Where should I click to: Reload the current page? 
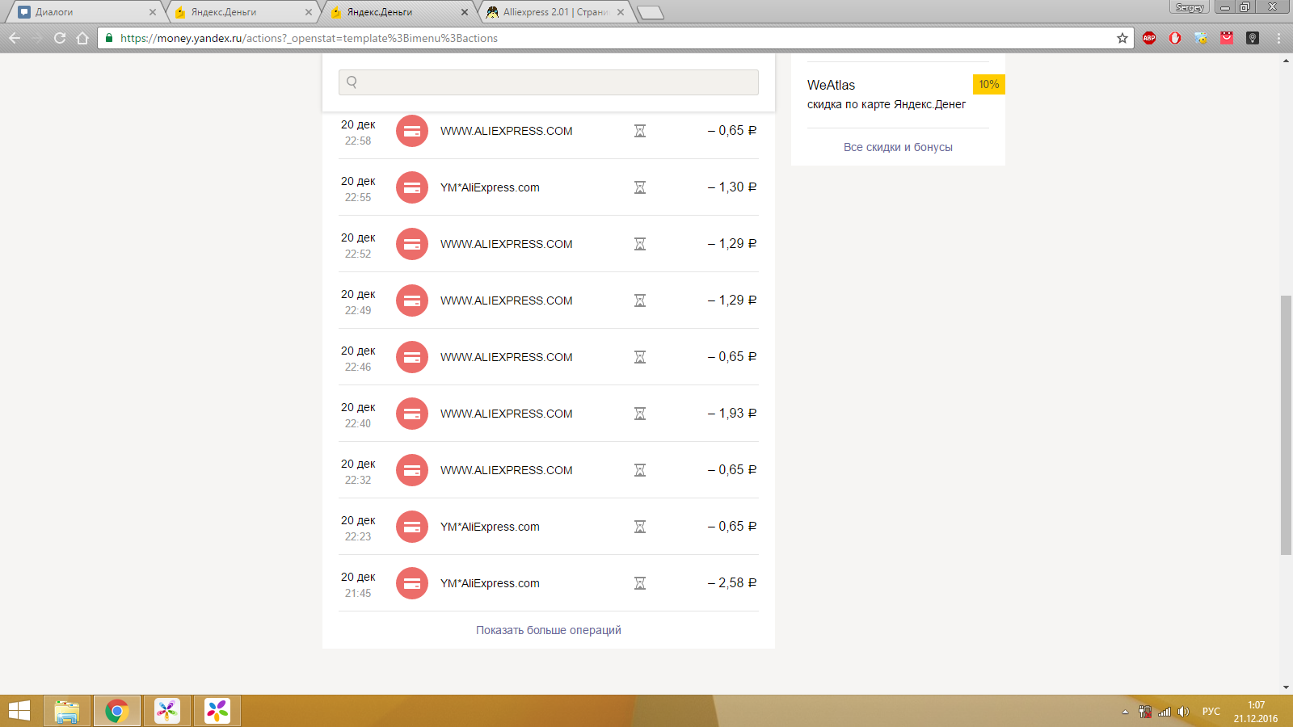coord(60,38)
